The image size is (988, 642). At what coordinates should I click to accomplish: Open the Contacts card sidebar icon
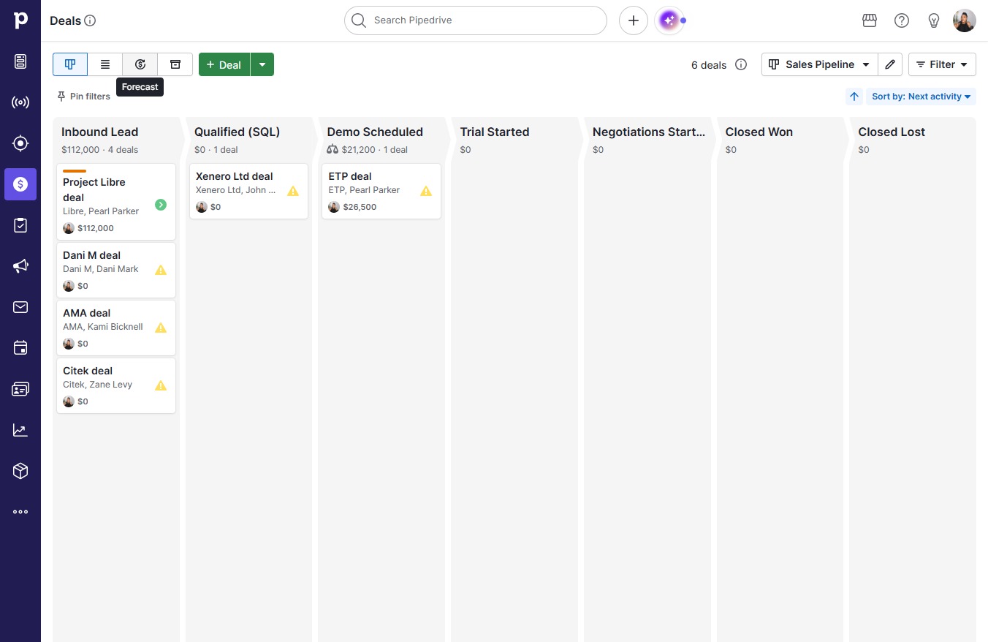pos(20,389)
